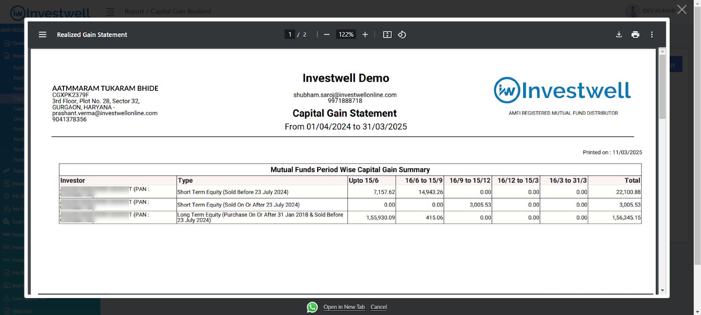Click the WhatsApp share icon

pyautogui.click(x=312, y=307)
